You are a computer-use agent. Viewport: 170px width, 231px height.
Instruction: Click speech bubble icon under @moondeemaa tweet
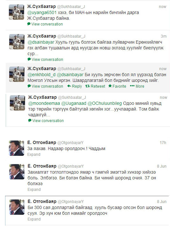click(x=30, y=120)
